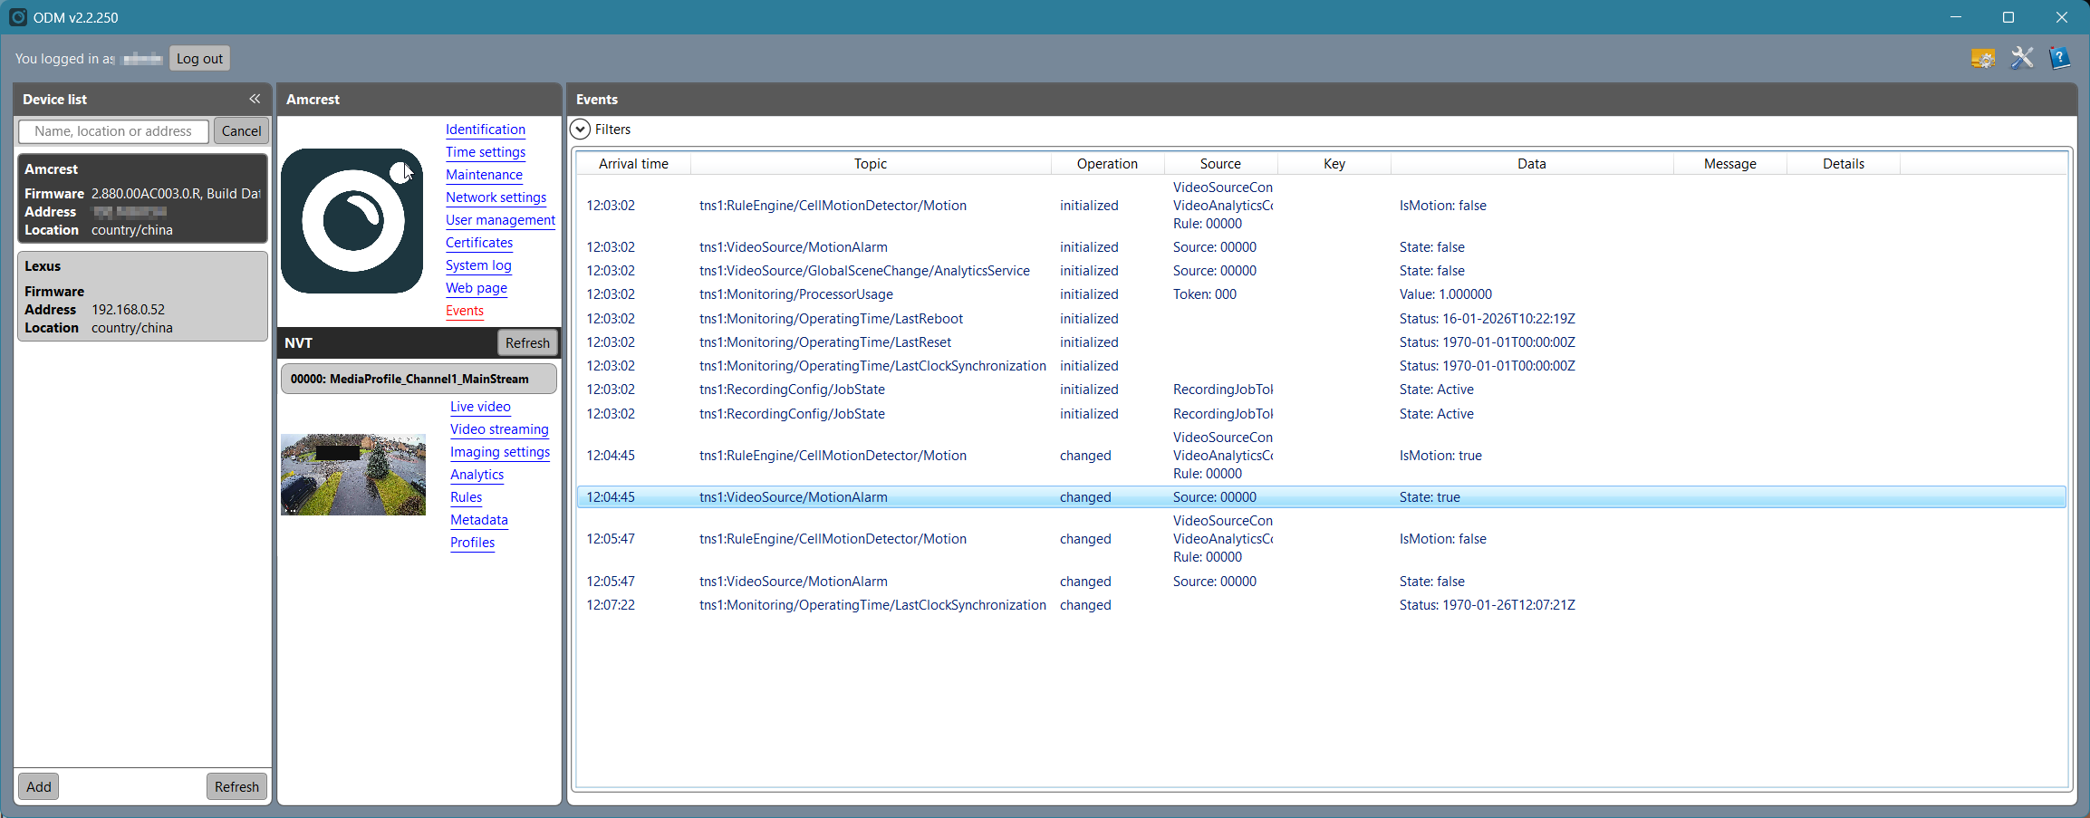Viewport: 2090px width, 818px height.
Task: Open the Web page link
Action: [x=477, y=288]
